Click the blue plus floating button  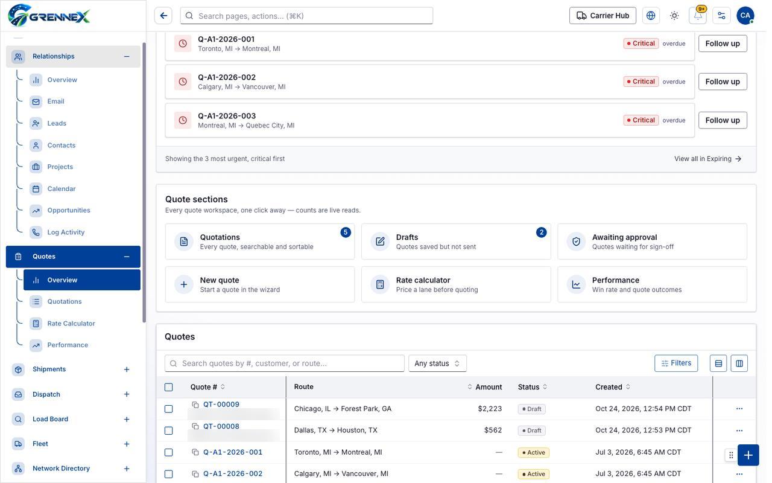click(x=748, y=455)
